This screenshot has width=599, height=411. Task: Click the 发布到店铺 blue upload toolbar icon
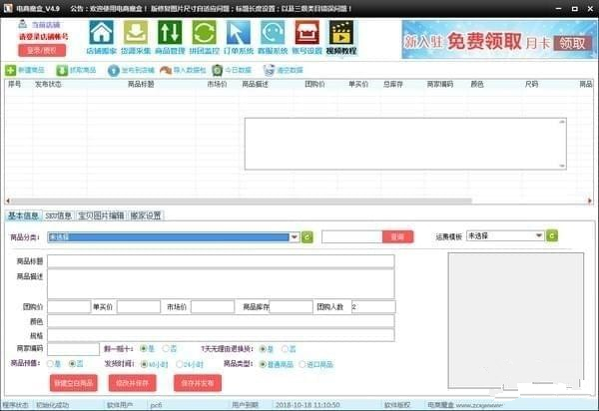(114, 70)
